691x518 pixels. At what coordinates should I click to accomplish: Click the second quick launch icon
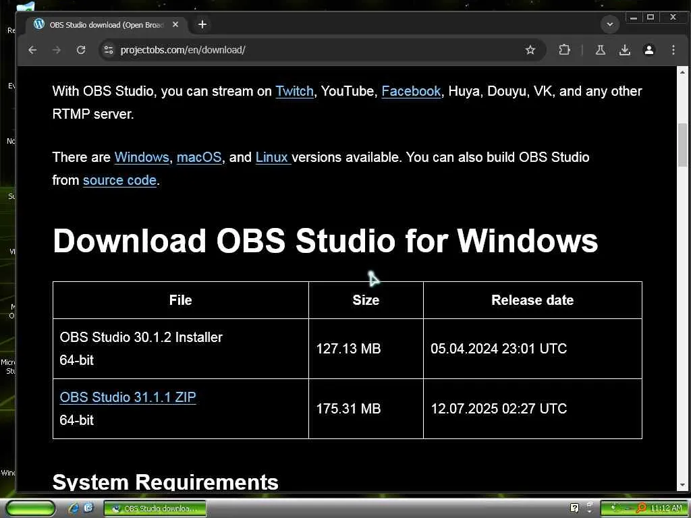click(88, 509)
